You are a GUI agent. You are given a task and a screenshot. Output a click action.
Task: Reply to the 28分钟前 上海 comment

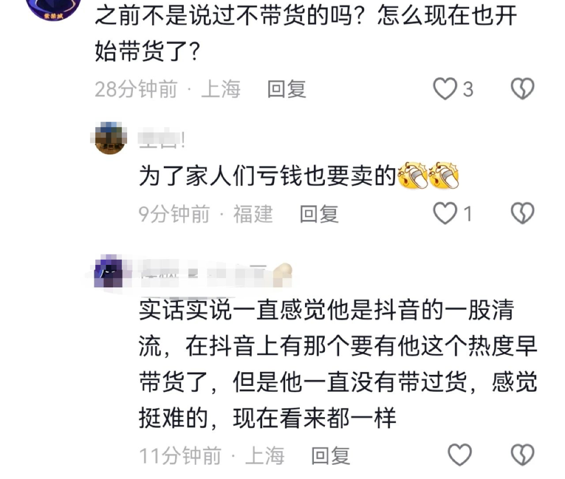click(287, 88)
